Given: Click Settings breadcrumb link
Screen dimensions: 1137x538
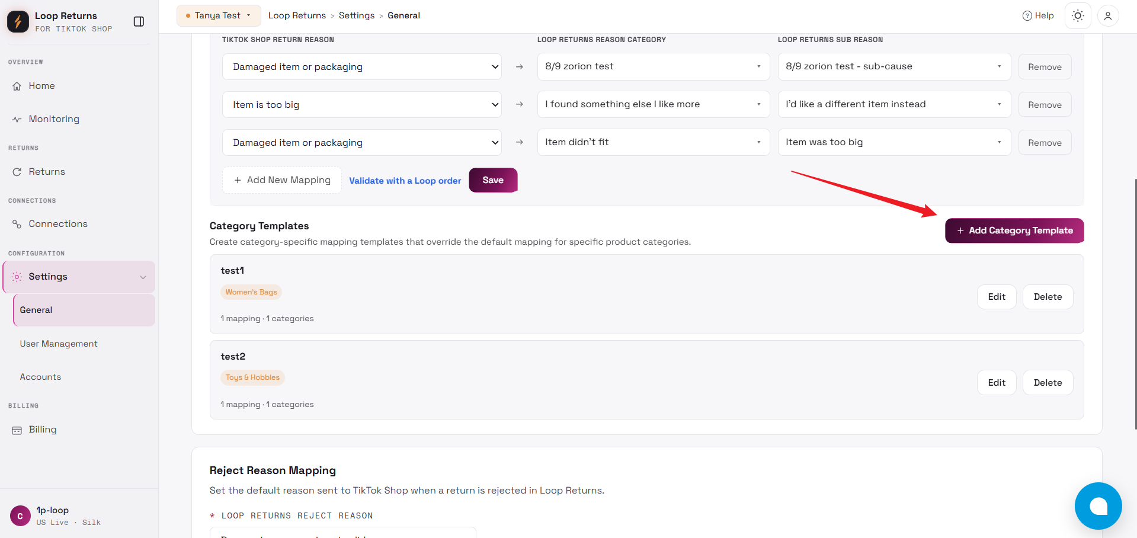Looking at the screenshot, I should point(357,15).
